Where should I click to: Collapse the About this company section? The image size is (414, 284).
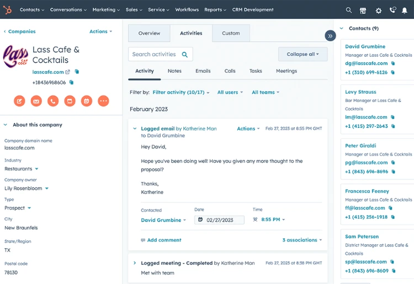(6, 125)
